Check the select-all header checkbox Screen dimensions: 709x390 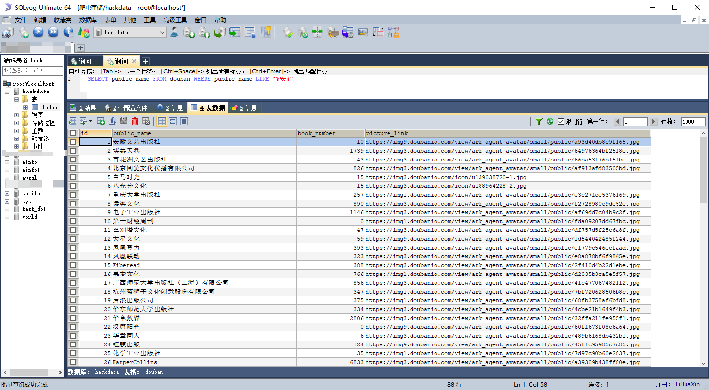pyautogui.click(x=73, y=133)
